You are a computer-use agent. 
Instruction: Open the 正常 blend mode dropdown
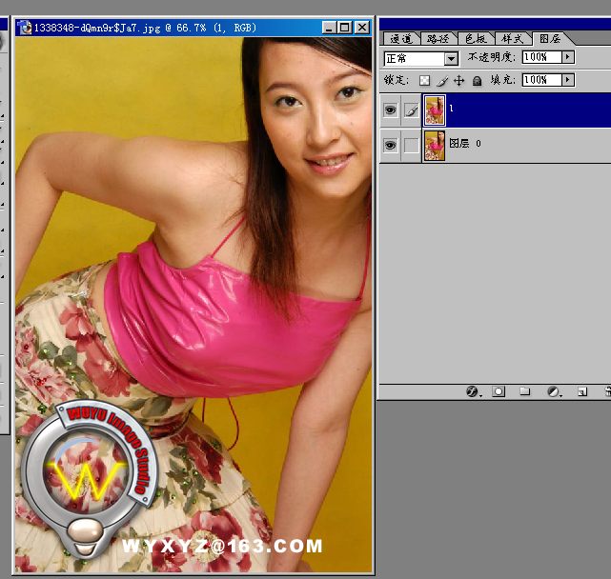[451, 59]
